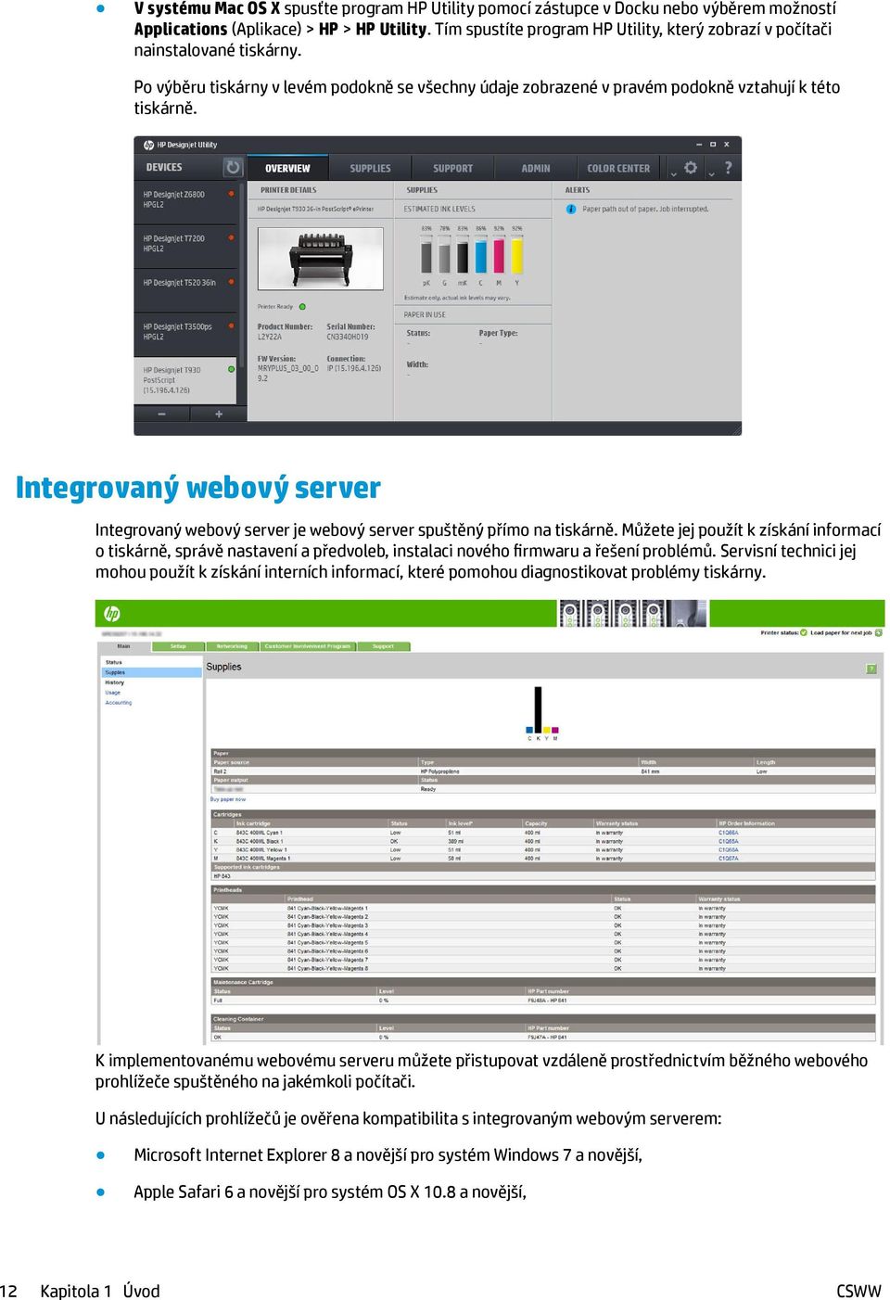This screenshot has height=1300, width=890.
Task: Click the HP logo in web server header
Action: pos(112,614)
